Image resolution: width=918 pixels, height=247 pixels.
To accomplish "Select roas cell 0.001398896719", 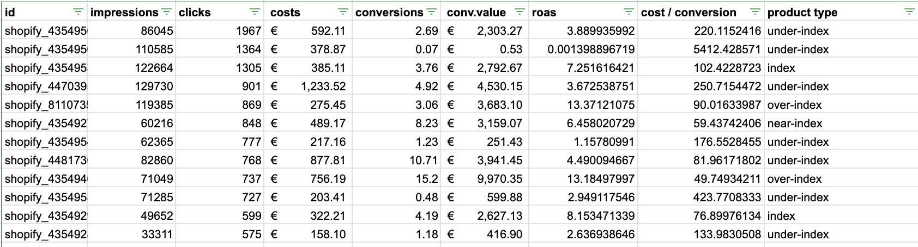I will pyautogui.click(x=583, y=50).
